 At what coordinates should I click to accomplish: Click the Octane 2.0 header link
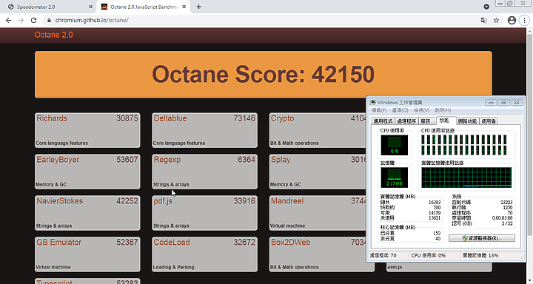[53, 35]
